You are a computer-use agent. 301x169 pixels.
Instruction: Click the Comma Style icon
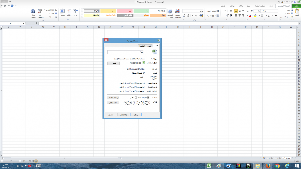(x=193, y=16)
